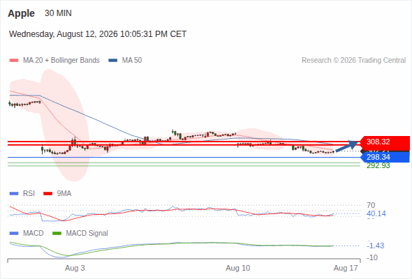
Task: Toggle the MA 50 legend label
Action: pos(132,61)
